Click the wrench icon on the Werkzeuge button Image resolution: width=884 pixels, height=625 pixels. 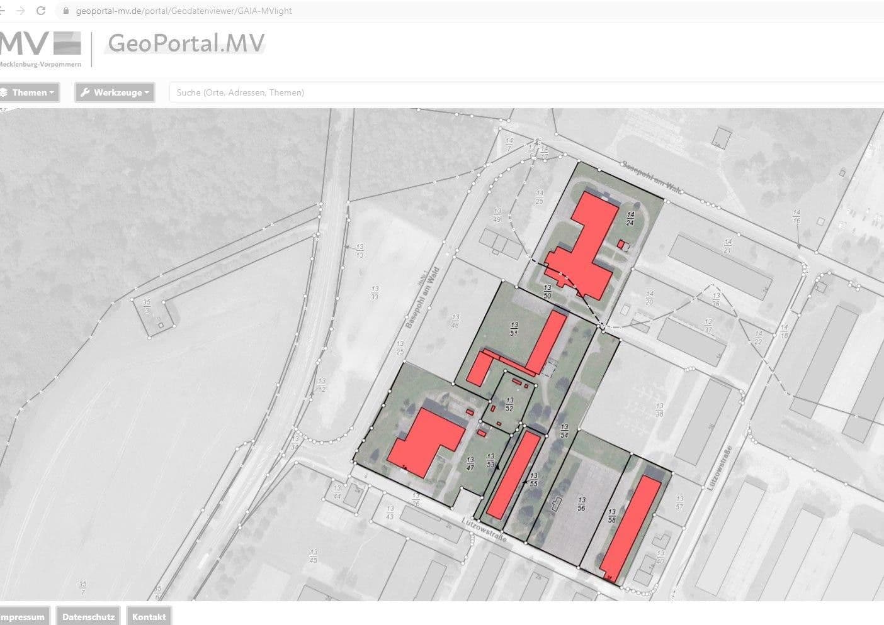pos(86,92)
